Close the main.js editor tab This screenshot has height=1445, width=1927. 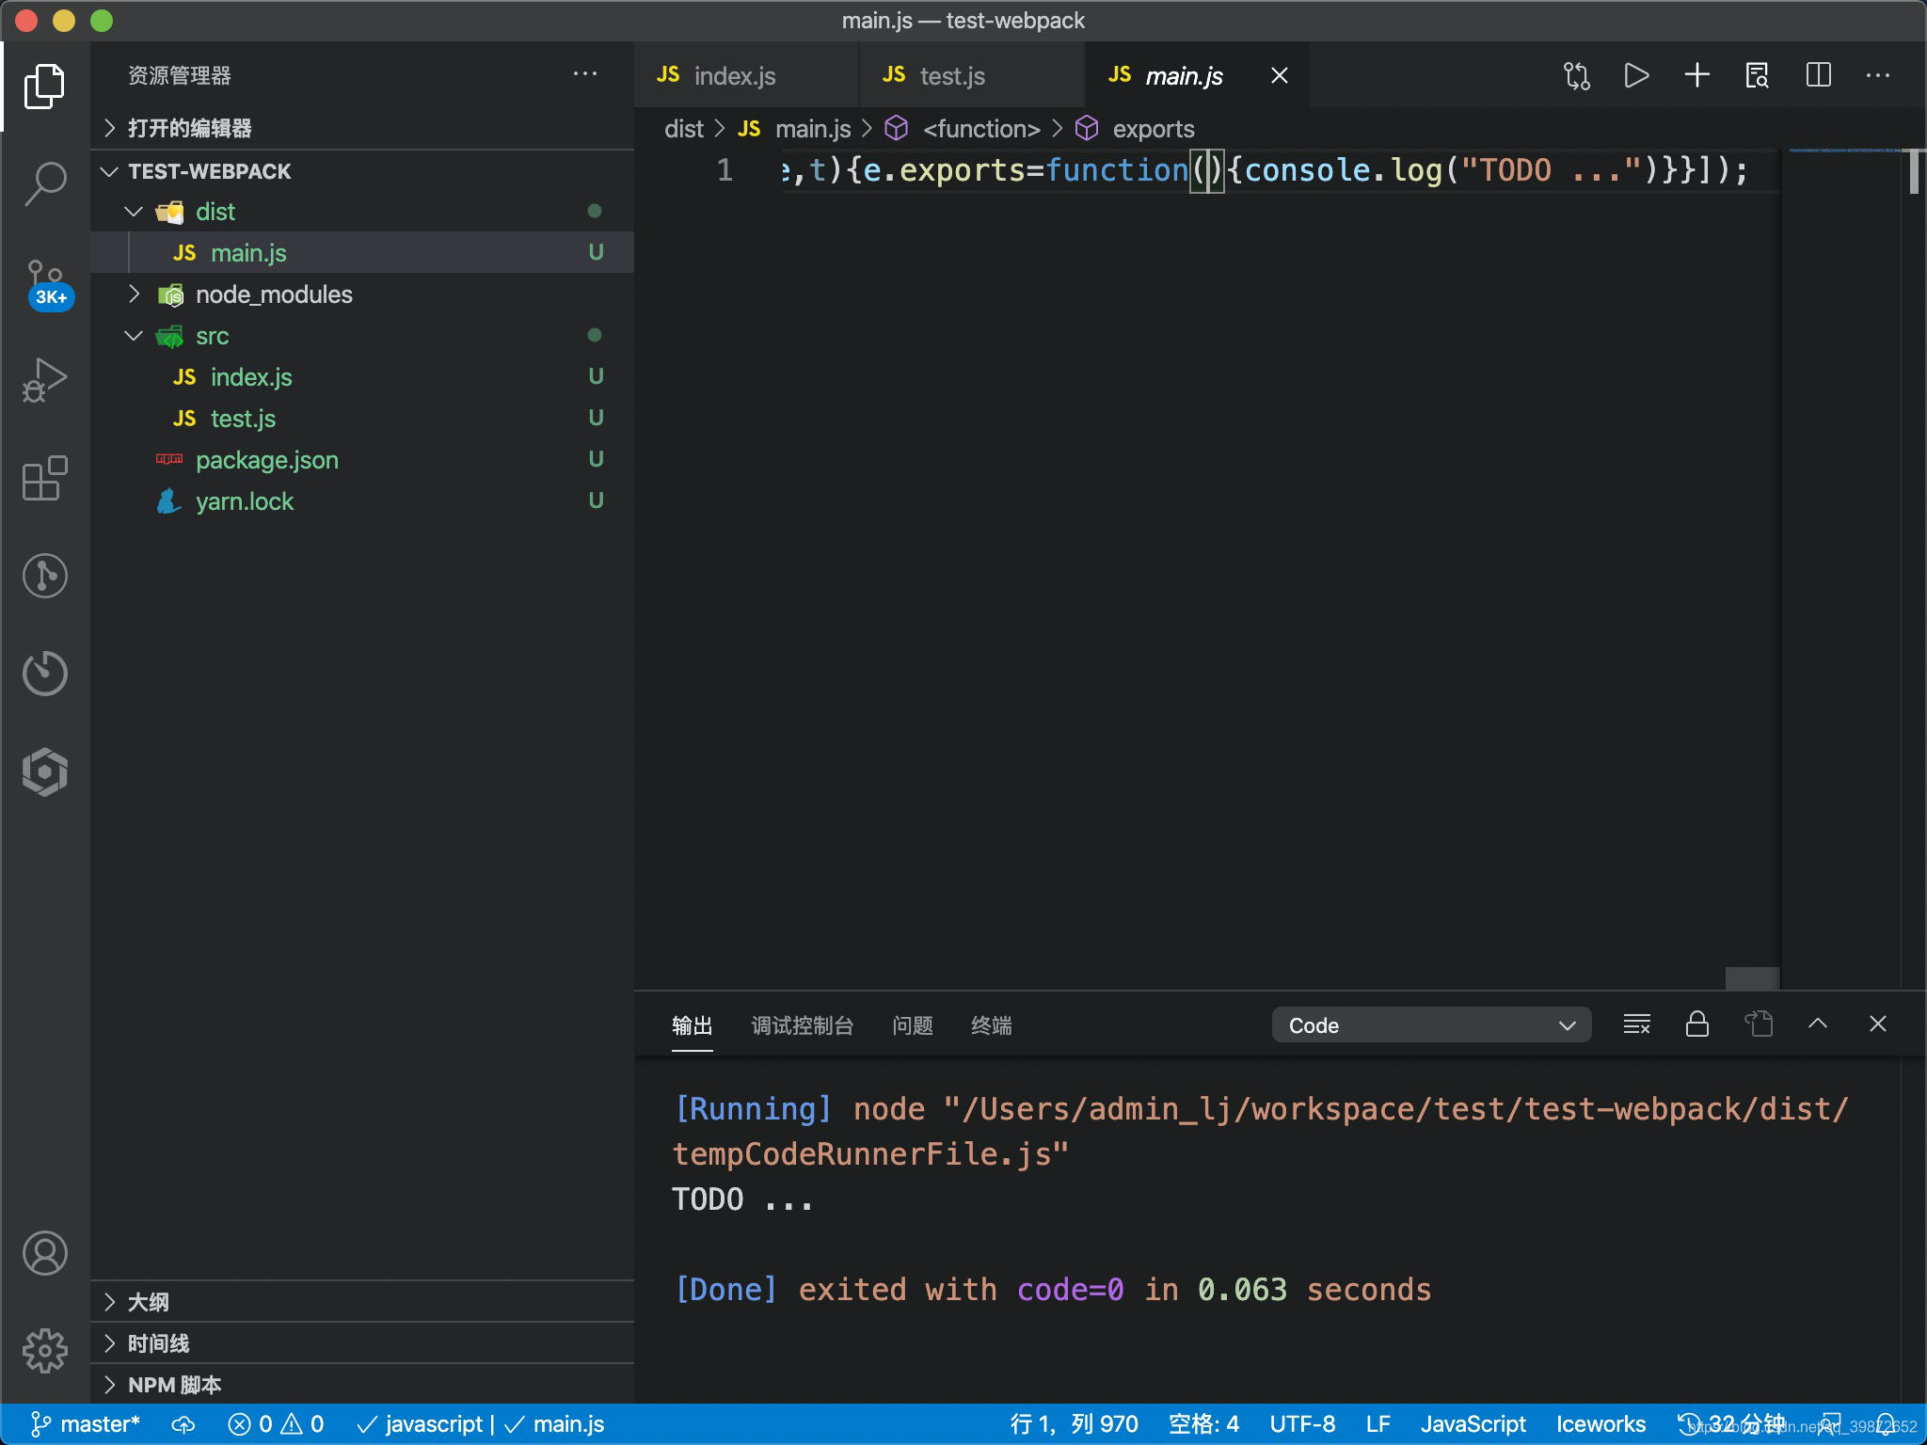(1280, 75)
